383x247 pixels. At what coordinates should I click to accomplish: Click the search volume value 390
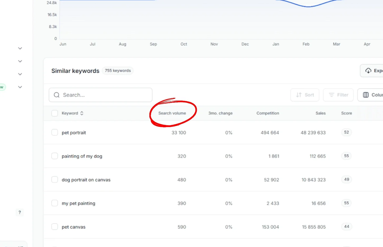tap(182, 203)
